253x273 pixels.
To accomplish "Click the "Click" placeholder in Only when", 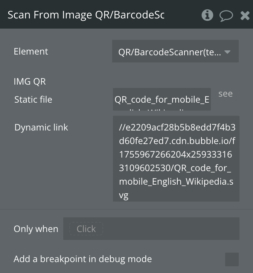I will coord(86,229).
